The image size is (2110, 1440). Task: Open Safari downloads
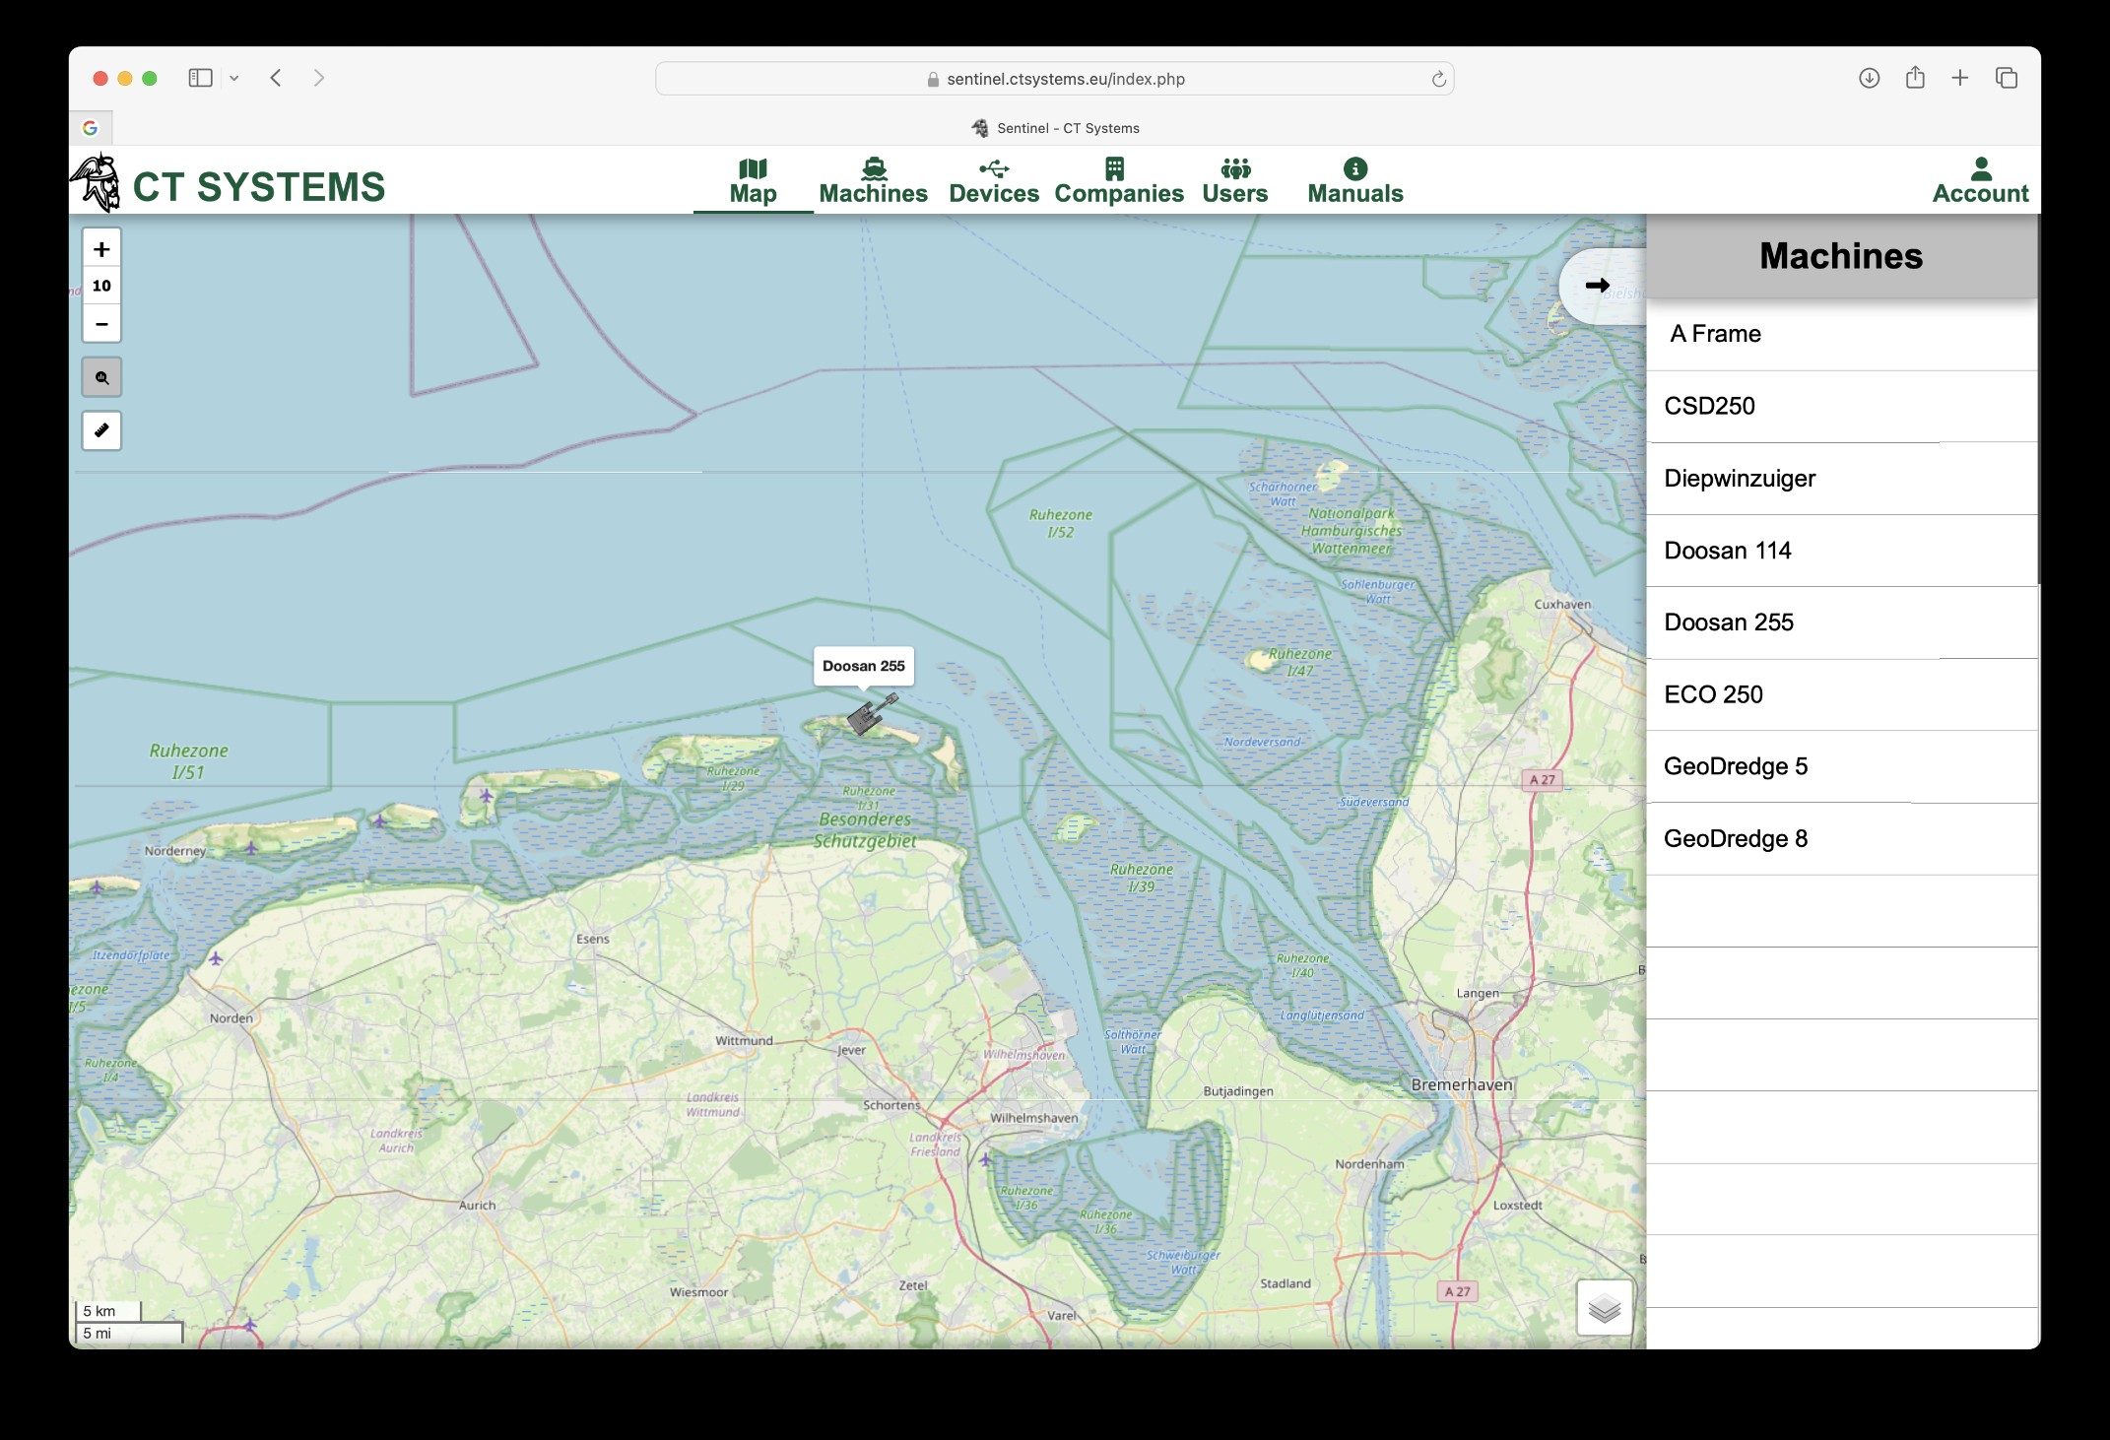point(1869,78)
